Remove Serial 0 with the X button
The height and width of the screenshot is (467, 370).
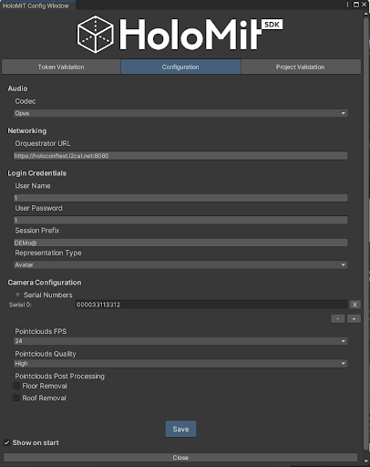355,305
